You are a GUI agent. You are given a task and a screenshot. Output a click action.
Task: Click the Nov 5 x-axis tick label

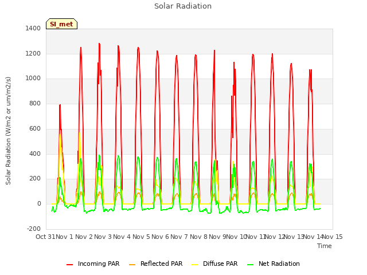(x=141, y=237)
